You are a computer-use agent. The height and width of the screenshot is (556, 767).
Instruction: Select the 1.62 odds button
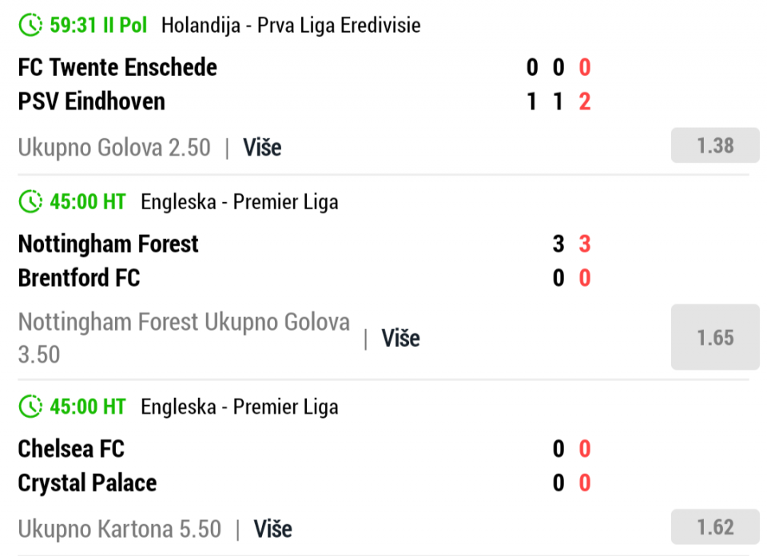[x=714, y=527]
